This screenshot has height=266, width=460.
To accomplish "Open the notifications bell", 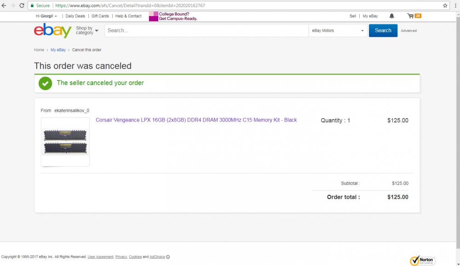I will click(391, 16).
